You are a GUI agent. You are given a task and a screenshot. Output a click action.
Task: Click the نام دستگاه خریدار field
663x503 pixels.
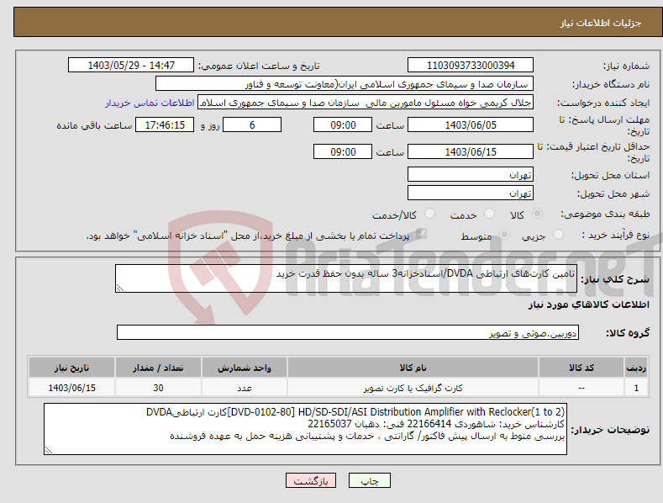point(345,84)
